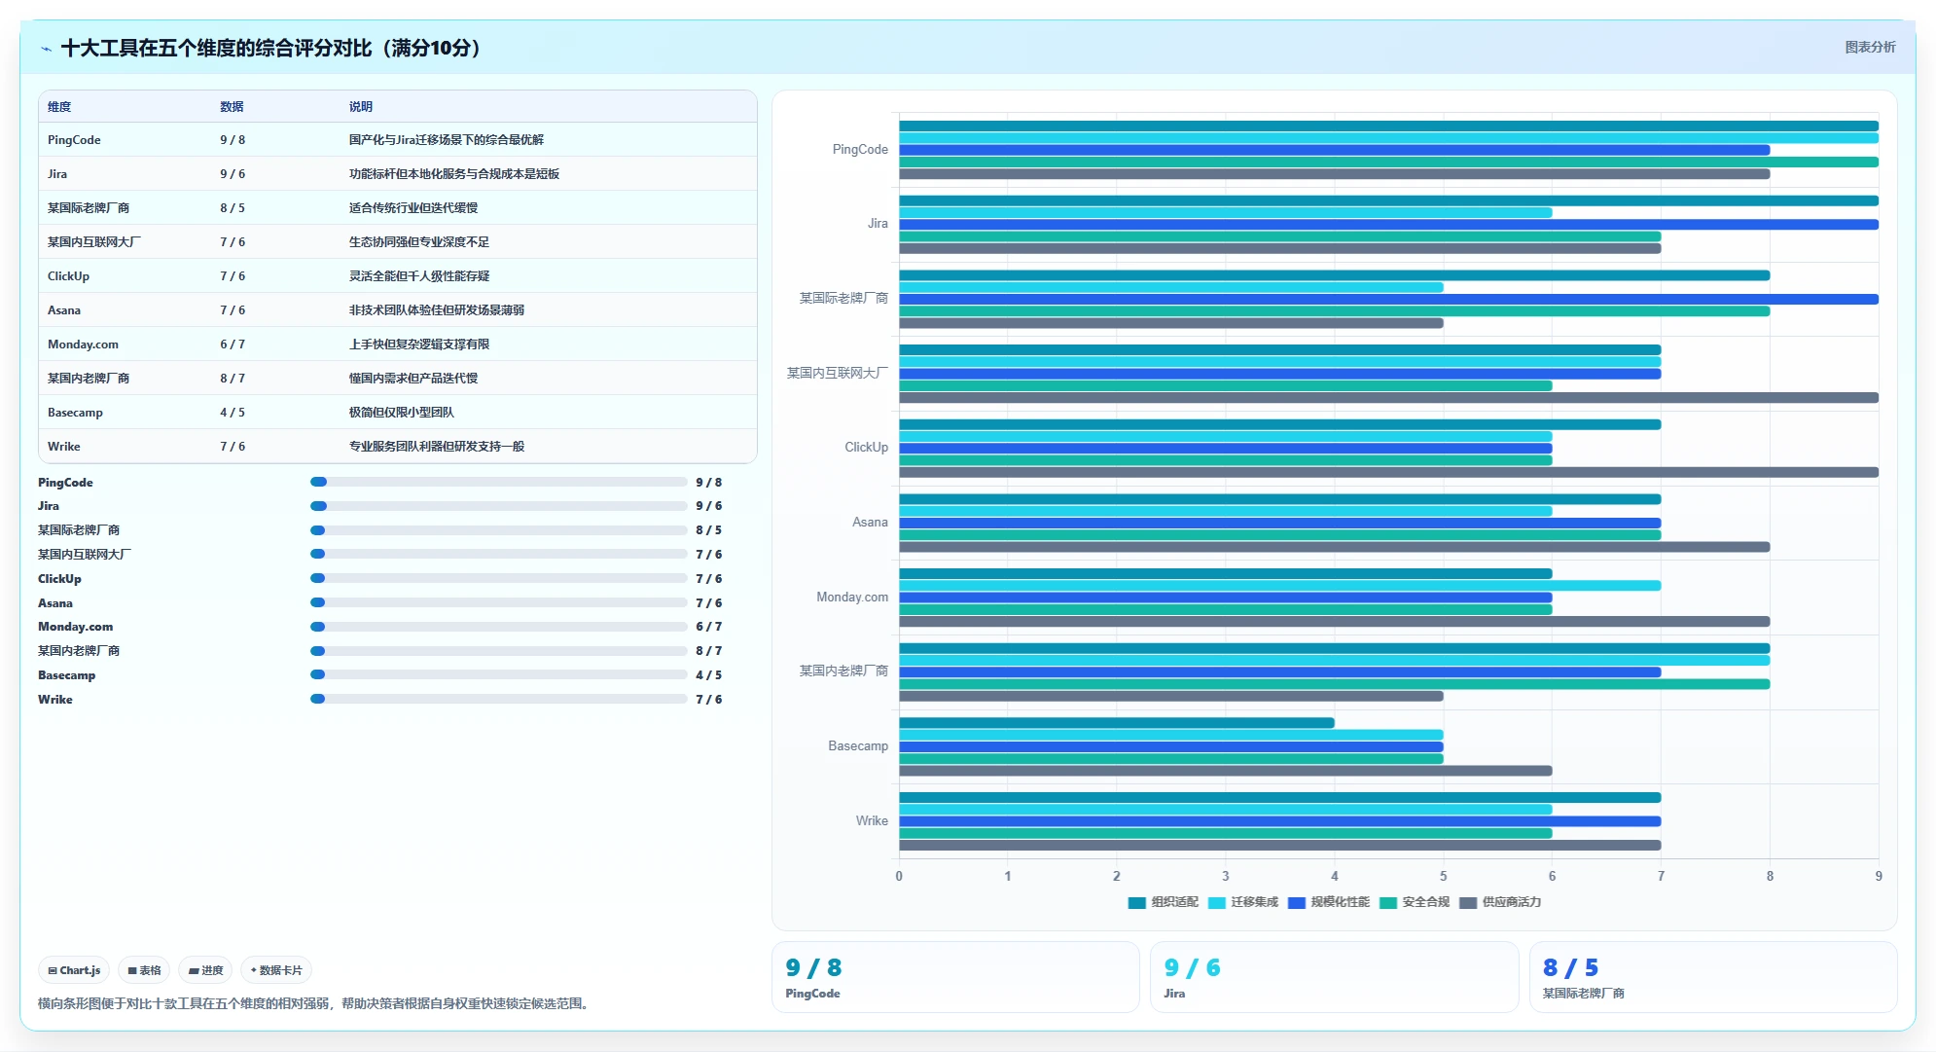Viewport: 1936px width, 1052px height.
Task: Toggle the 迁移集成 legend series
Action: (x=1242, y=902)
